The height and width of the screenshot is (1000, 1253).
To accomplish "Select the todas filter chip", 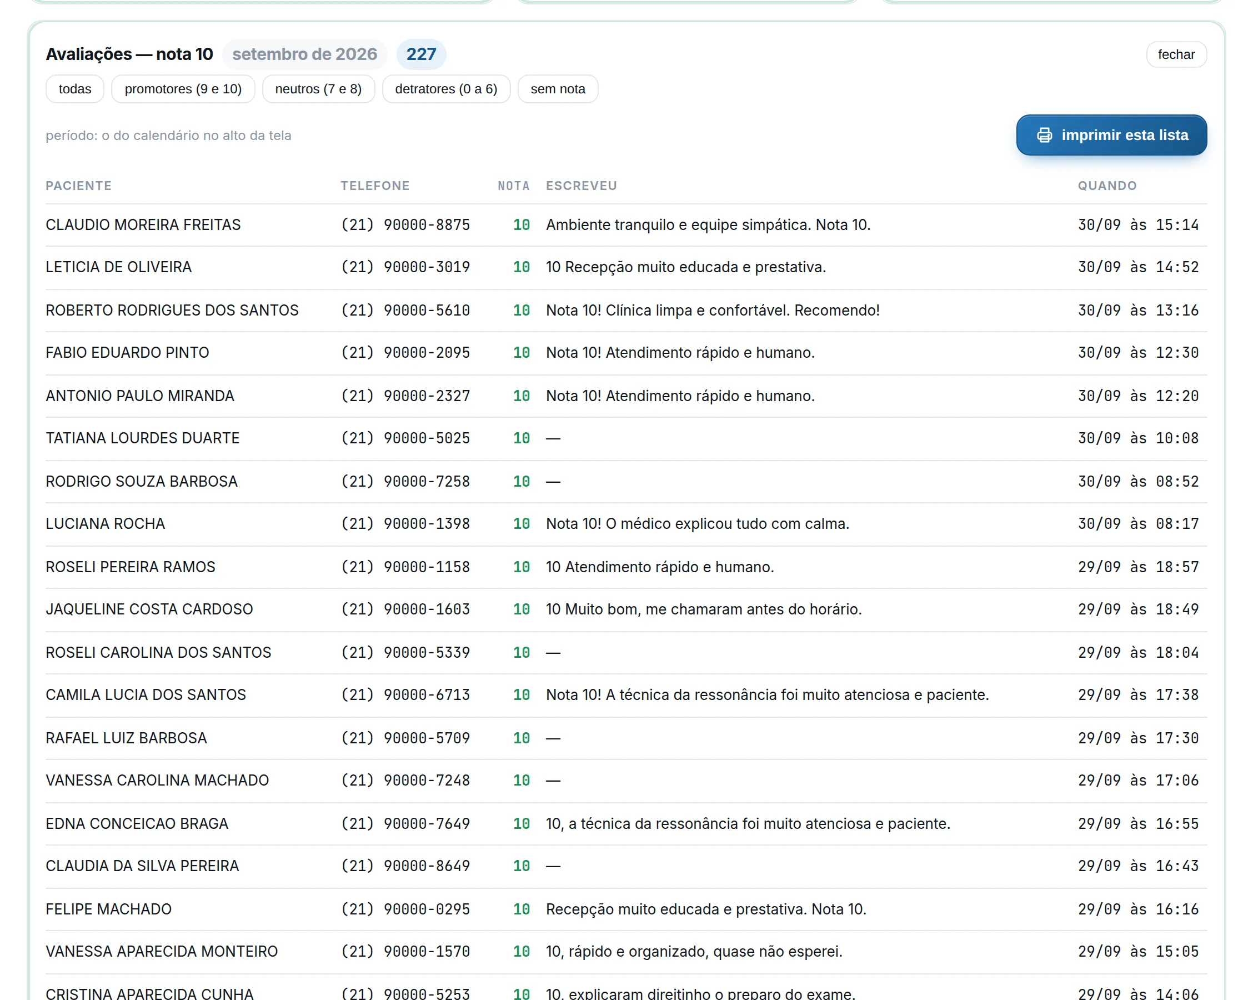I will click(x=75, y=89).
